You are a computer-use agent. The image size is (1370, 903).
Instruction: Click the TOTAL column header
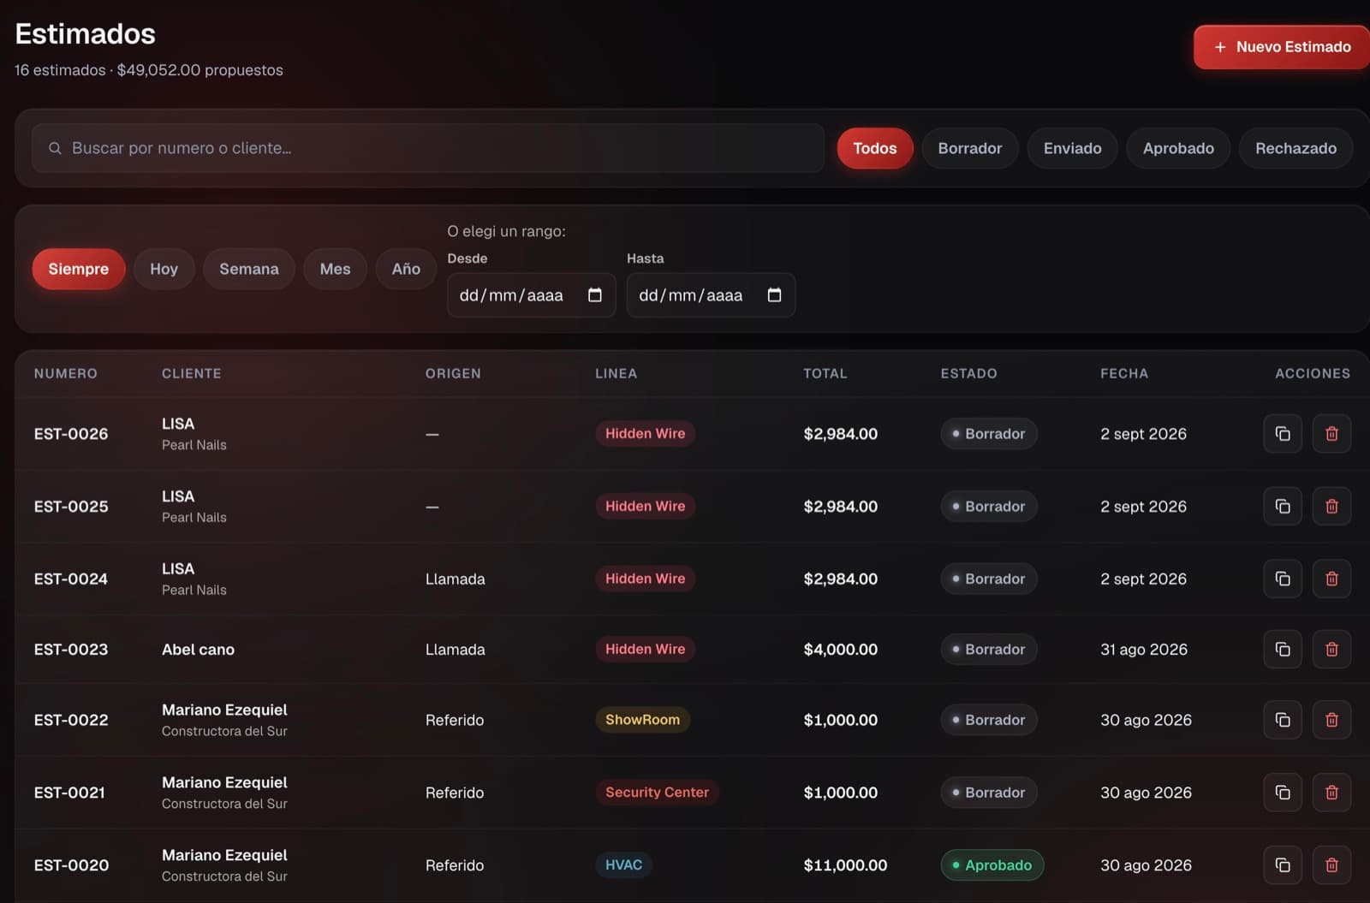point(825,373)
